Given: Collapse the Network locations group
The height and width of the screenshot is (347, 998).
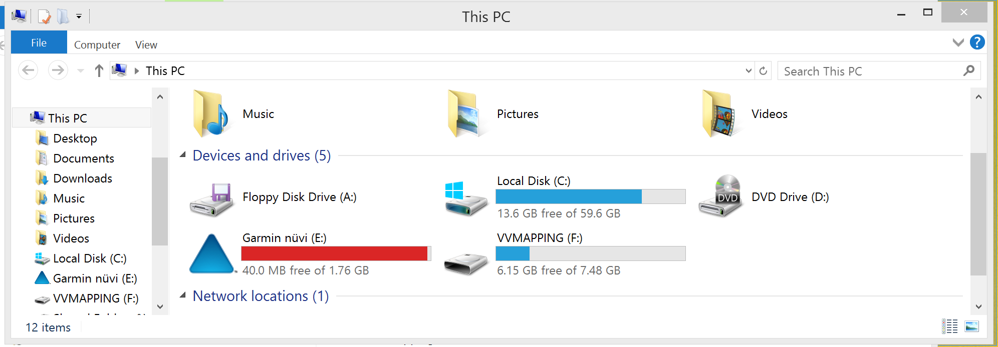Looking at the screenshot, I should [x=183, y=295].
